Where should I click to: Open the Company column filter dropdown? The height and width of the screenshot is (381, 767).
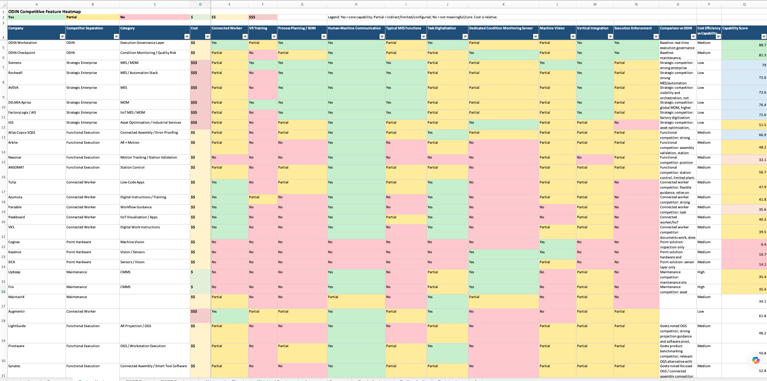pyautogui.click(x=62, y=37)
